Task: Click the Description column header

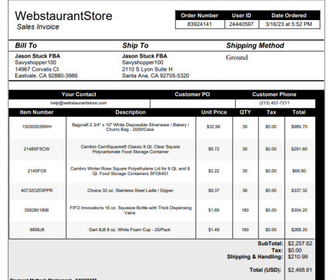Action: pyautogui.click(x=130, y=112)
